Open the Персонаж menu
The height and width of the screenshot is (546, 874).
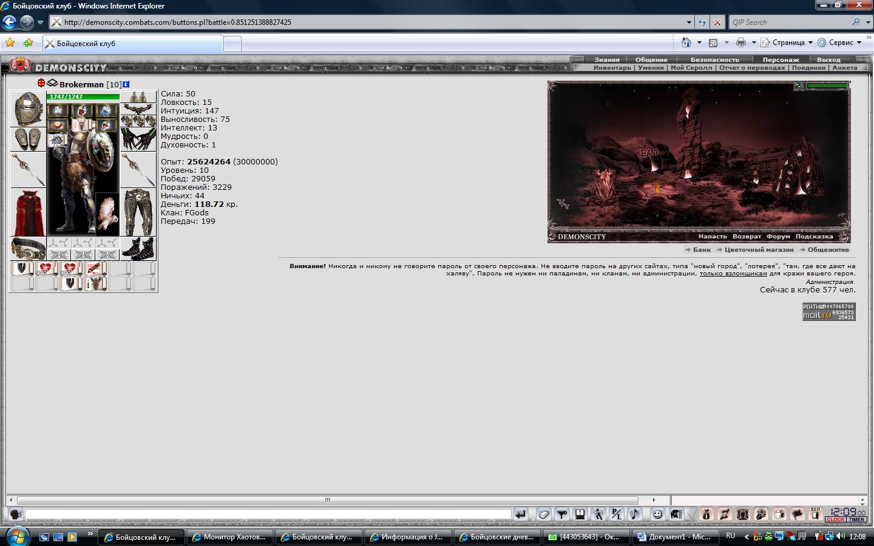pyautogui.click(x=781, y=59)
